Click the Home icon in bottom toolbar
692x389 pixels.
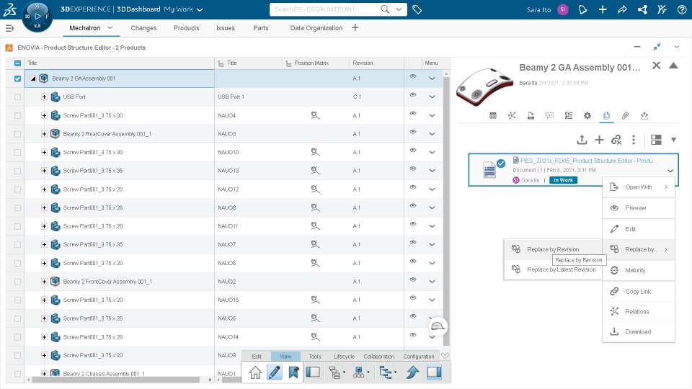pos(255,372)
